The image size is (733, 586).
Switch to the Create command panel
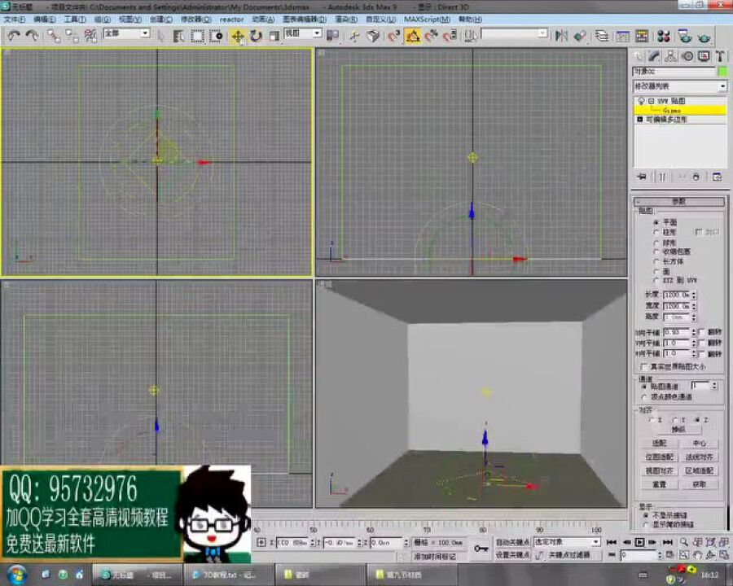(638, 57)
